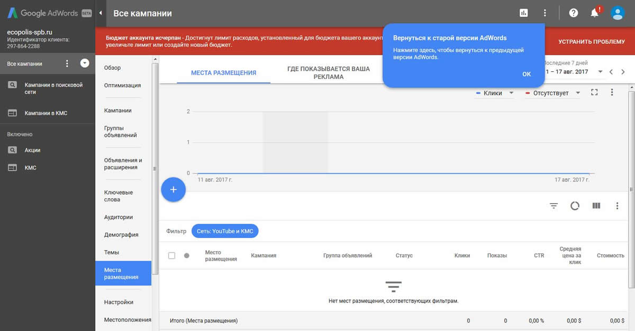Open the columns icon above table
This screenshot has height=331, width=635.
pos(596,206)
